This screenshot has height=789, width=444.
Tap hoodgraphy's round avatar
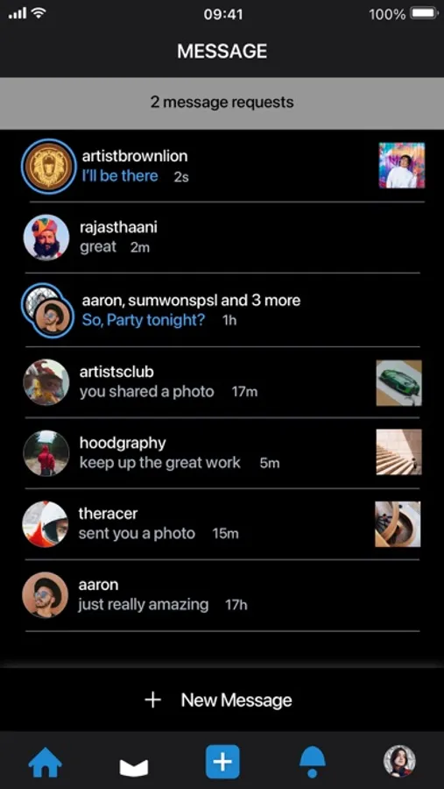[46, 453]
